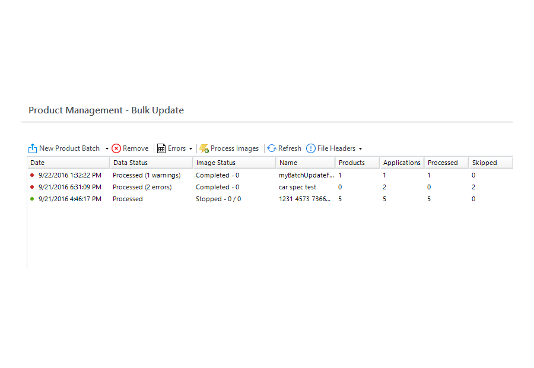Select the myBatchUpdateF... batch row

point(270,175)
